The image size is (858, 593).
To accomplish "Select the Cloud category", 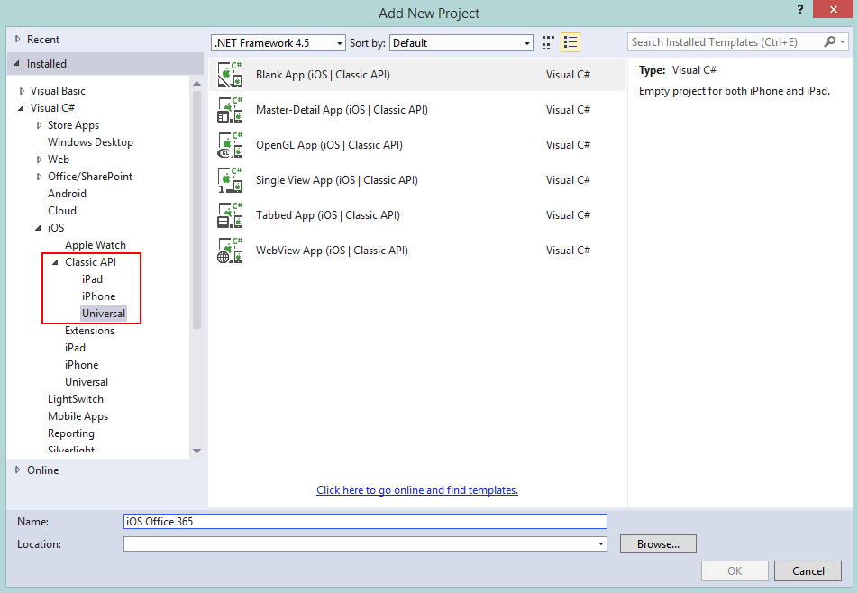I will tap(62, 211).
